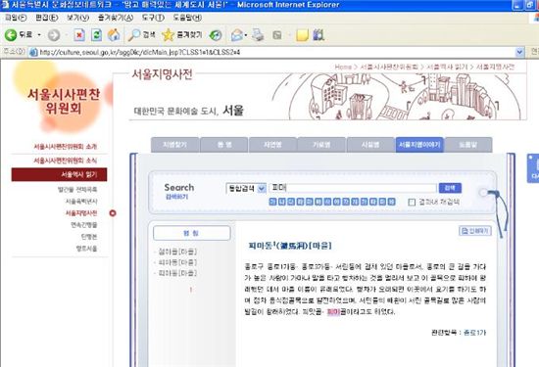Click 서울역사 읽기 in the breadcrumb

coord(447,67)
